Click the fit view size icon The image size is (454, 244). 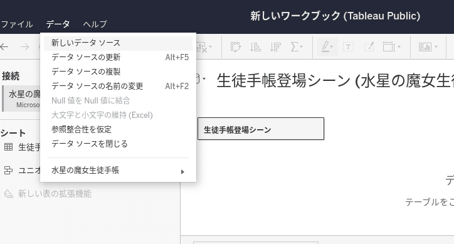(389, 47)
